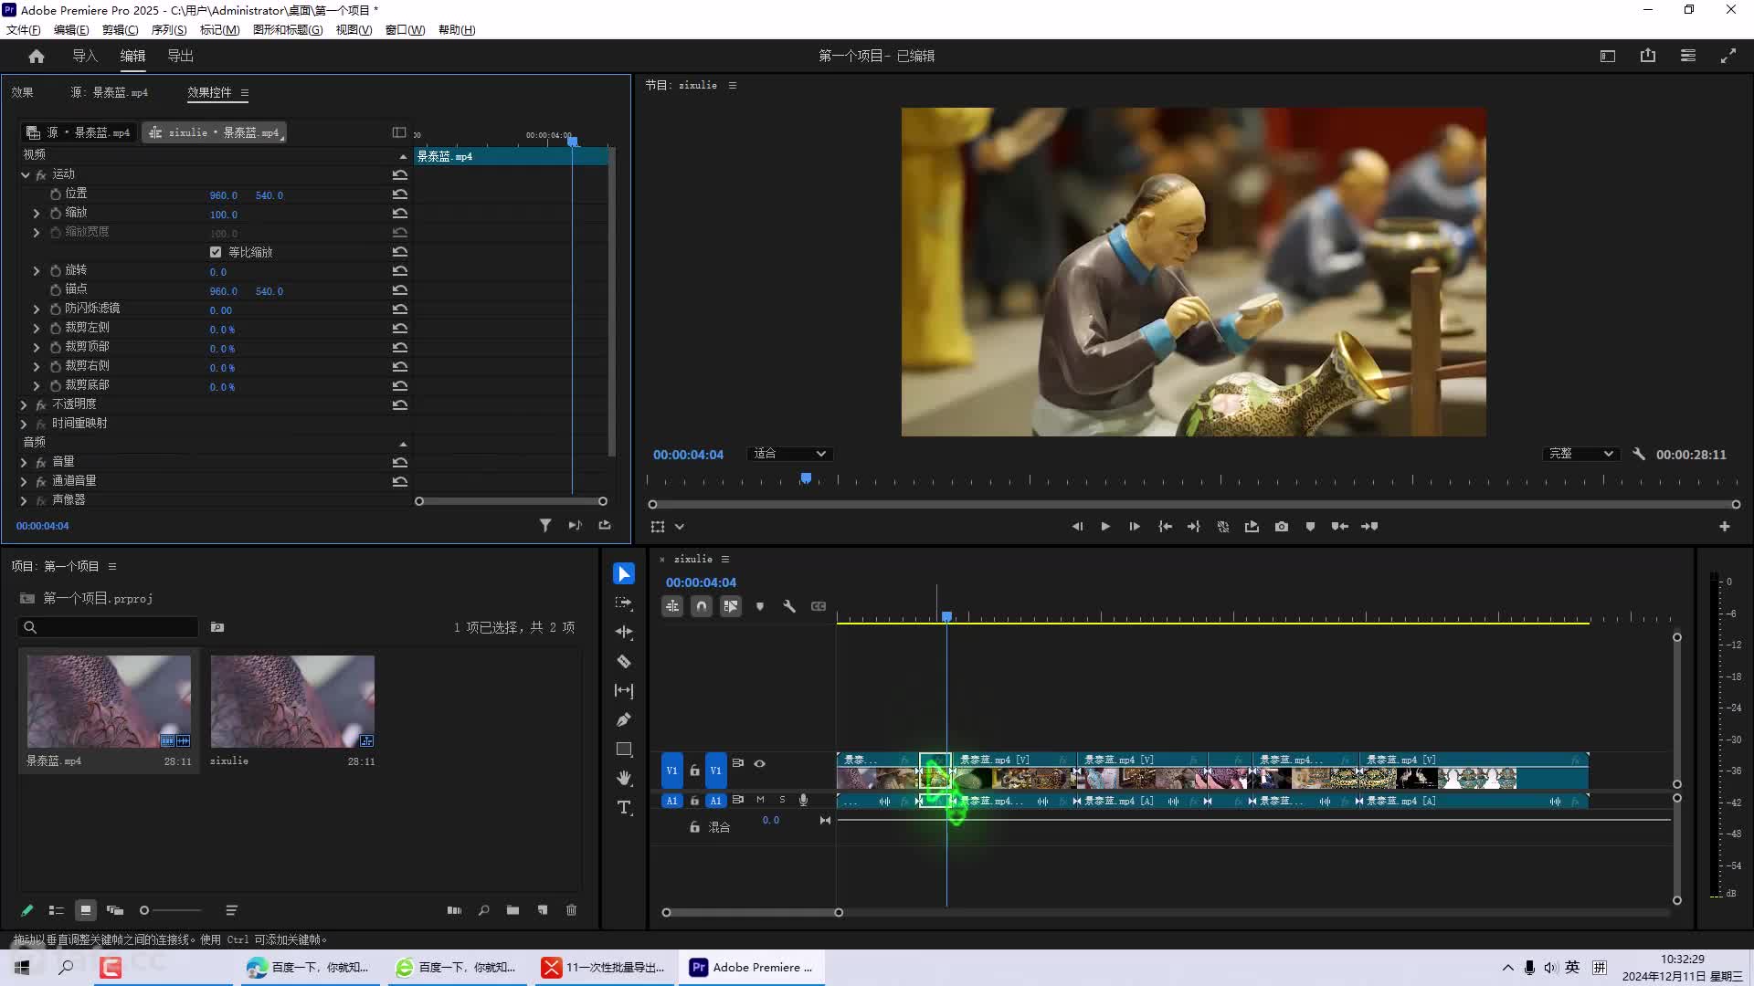The width and height of the screenshot is (1754, 986).
Task: Mute the A1 audio track
Action: (760, 800)
